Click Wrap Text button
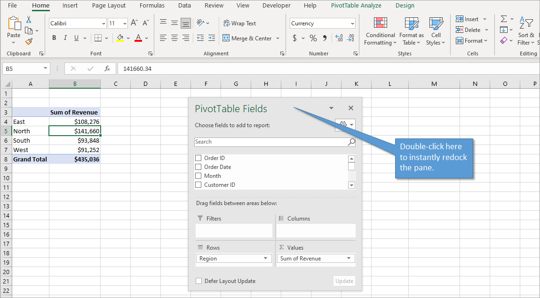540x298 pixels. pyautogui.click(x=240, y=23)
